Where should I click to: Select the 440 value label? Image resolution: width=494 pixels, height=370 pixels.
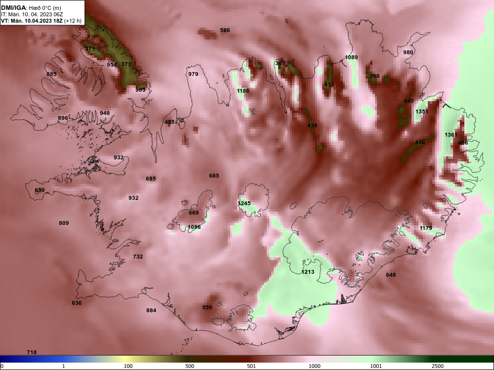[409, 101]
